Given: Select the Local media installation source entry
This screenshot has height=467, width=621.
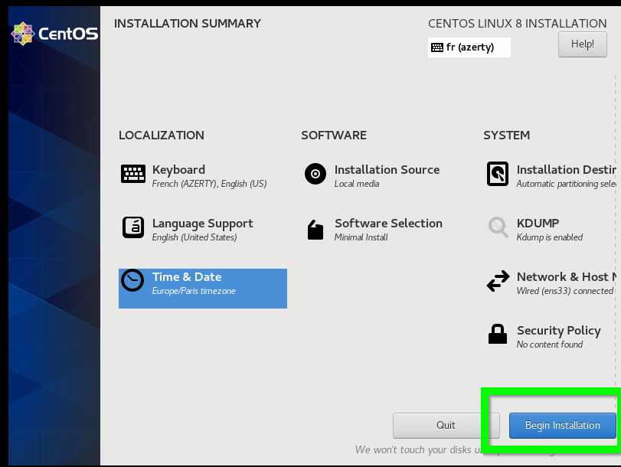Looking at the screenshot, I should tap(357, 184).
